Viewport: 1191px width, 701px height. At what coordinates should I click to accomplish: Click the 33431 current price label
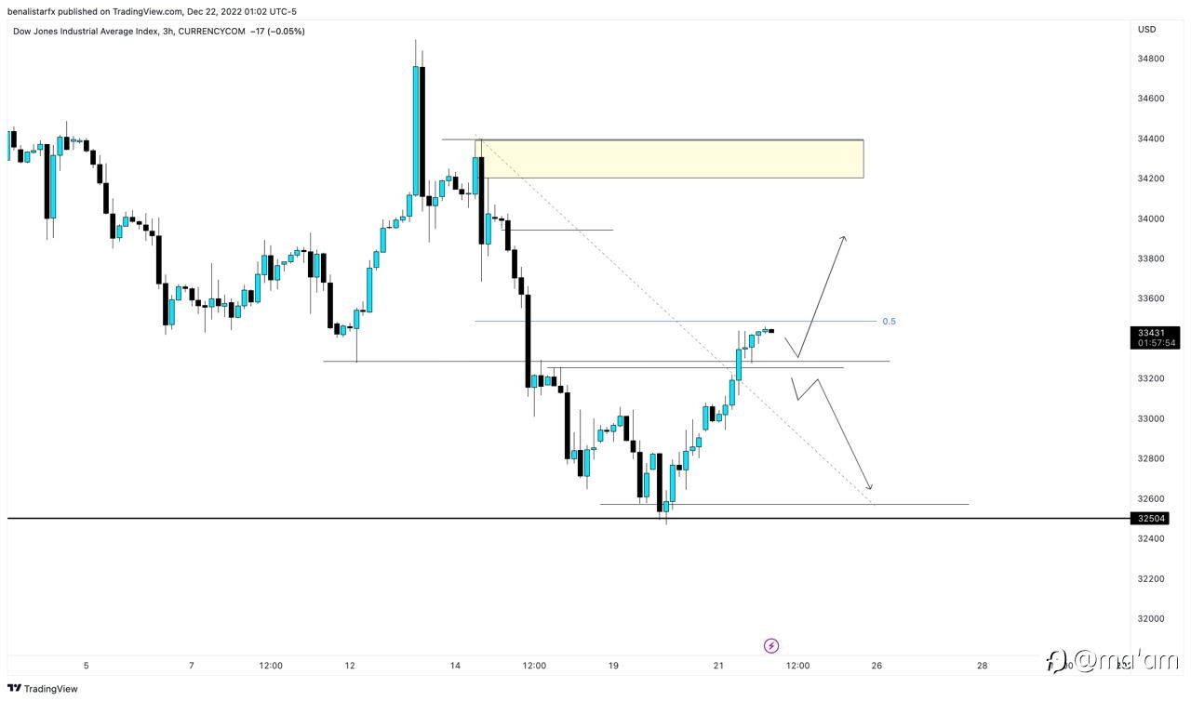tap(1157, 332)
